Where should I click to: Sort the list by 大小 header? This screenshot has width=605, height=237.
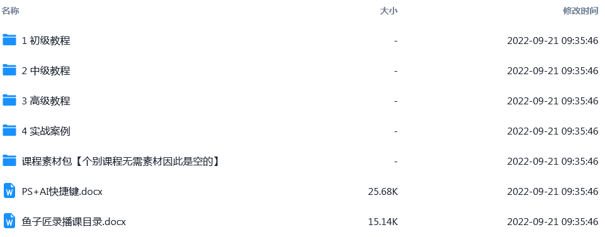[388, 11]
